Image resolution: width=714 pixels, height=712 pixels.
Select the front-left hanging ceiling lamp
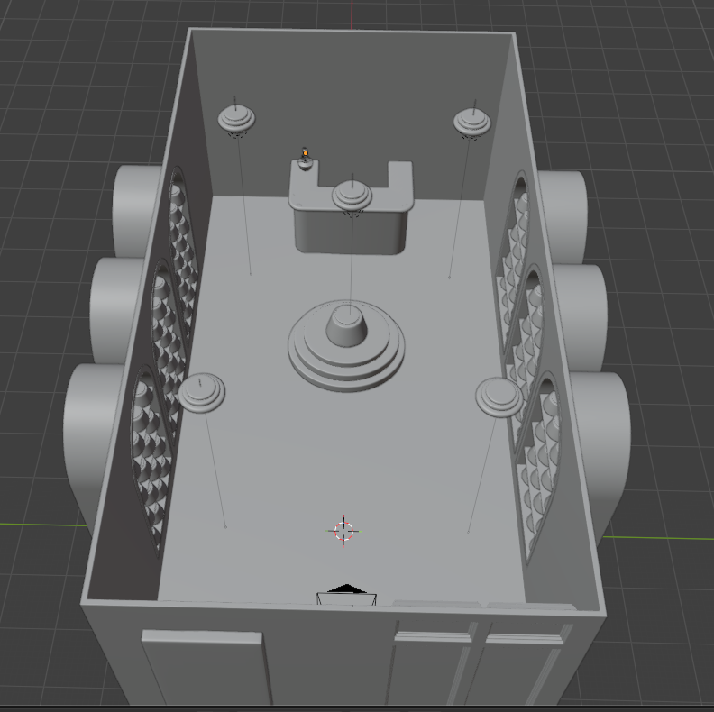(201, 392)
